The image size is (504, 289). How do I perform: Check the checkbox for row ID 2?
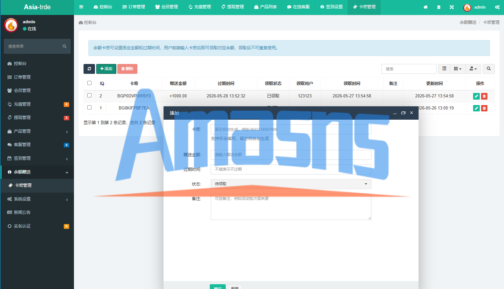point(89,95)
